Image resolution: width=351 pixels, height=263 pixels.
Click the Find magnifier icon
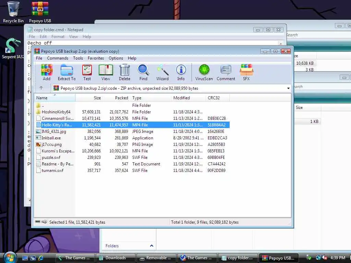click(143, 72)
